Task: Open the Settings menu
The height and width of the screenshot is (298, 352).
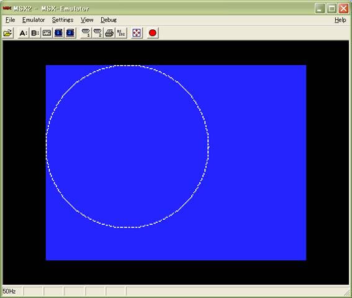Action: [63, 20]
